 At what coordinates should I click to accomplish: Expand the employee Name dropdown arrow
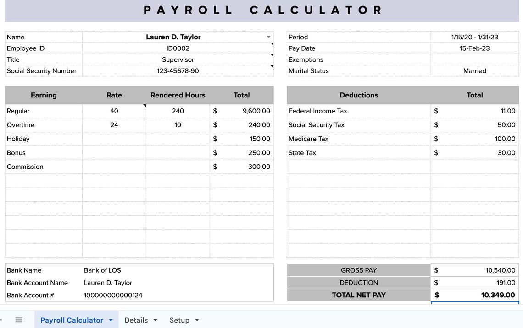[268, 37]
